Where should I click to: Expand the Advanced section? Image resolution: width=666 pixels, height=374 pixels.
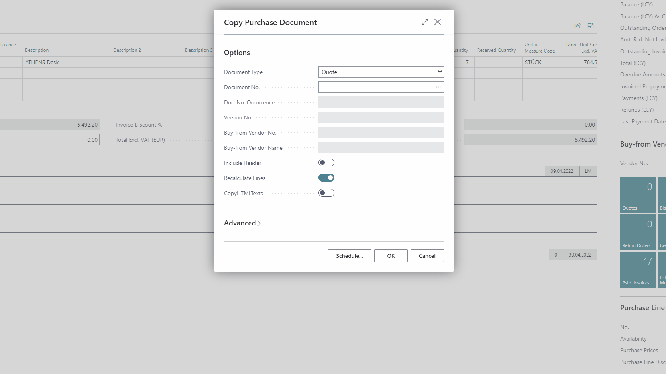pos(242,223)
